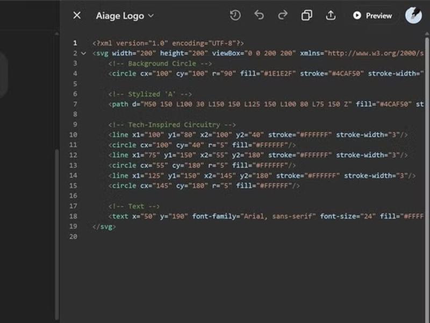Copy code with the duplicate icon
The width and height of the screenshot is (430, 323).
(x=306, y=16)
